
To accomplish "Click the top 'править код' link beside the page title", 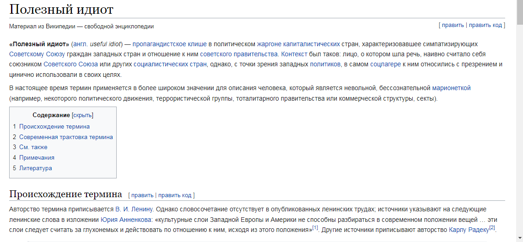I will pos(485,25).
